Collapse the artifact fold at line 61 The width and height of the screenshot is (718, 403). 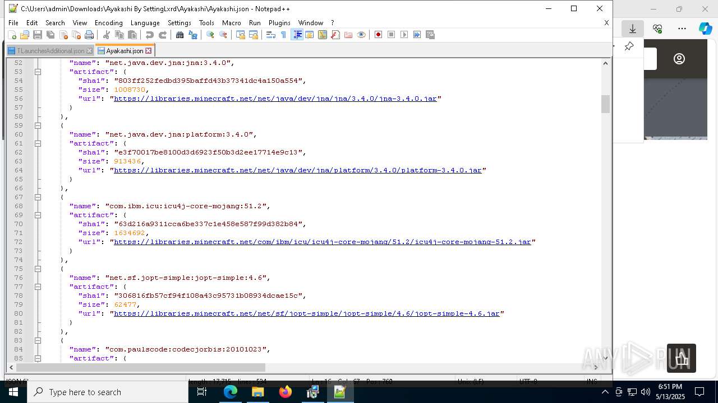click(x=38, y=143)
